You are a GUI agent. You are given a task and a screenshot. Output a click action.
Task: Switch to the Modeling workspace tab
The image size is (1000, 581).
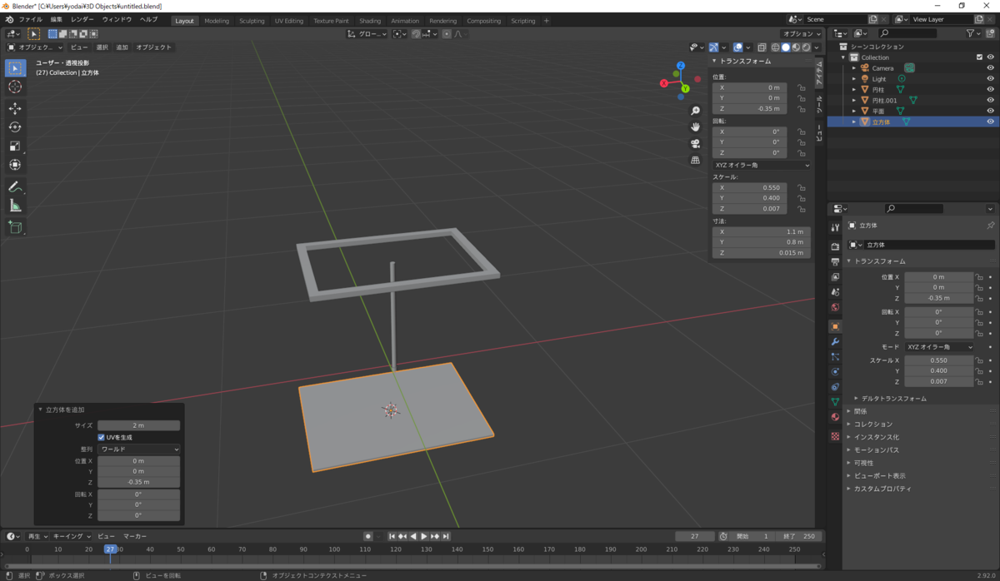point(217,21)
